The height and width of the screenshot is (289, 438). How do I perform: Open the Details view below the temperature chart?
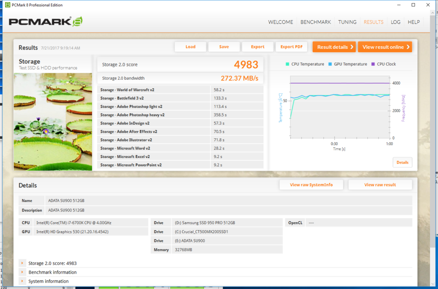pyautogui.click(x=402, y=162)
